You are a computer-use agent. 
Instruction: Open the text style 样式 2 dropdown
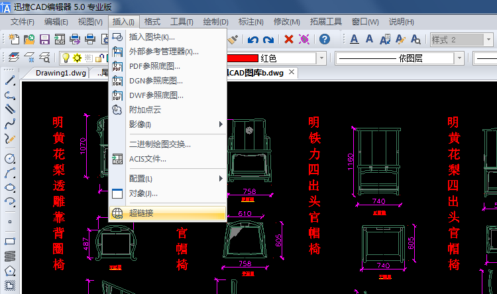pyautogui.click(x=488, y=40)
